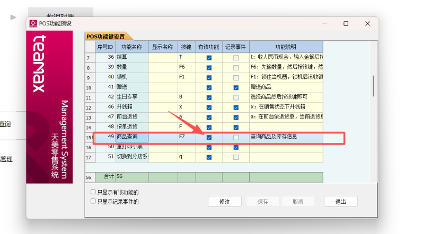
Task: Toggle 有该功能 checkbox for 数量 row
Action: click(209, 68)
